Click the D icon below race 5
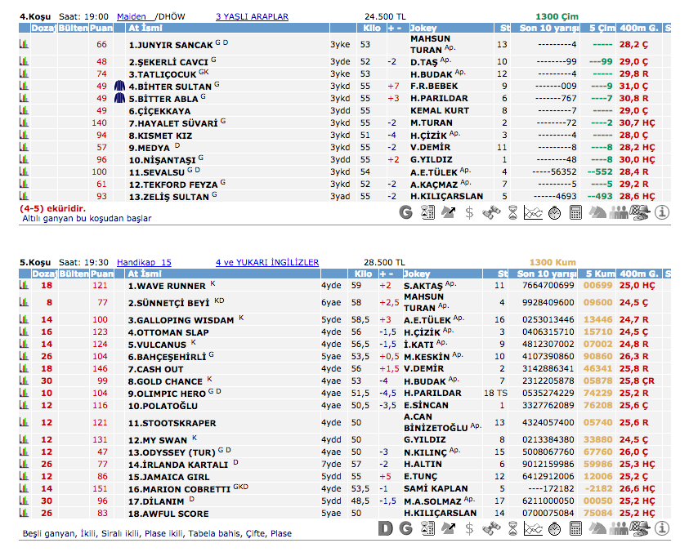689x552 pixels. pyautogui.click(x=386, y=529)
